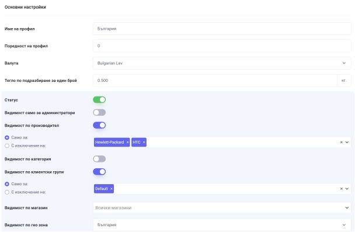Click the Hewlett-Packard tag label

click(110, 142)
